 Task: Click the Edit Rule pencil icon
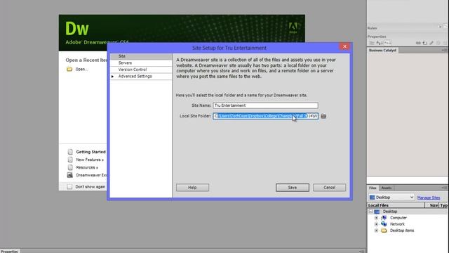coord(431,43)
